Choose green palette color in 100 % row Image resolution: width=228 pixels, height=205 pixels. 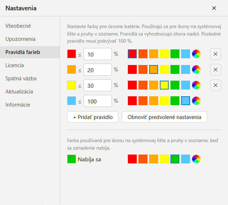coord(175,101)
